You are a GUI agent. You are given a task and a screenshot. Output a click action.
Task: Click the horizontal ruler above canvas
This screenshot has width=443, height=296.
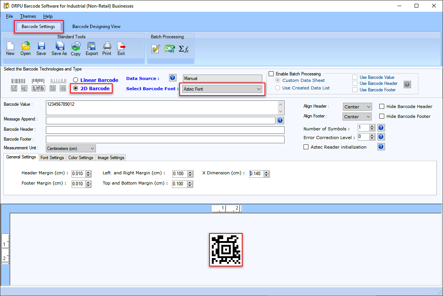coord(226,209)
